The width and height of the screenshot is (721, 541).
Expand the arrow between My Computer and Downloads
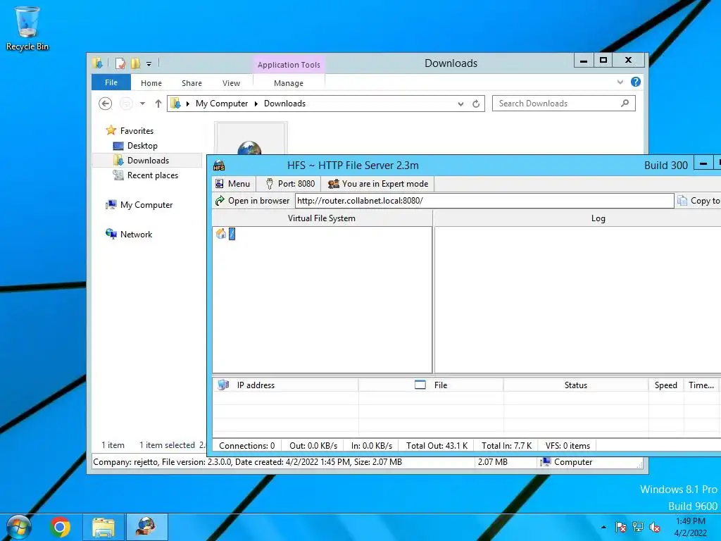point(256,104)
